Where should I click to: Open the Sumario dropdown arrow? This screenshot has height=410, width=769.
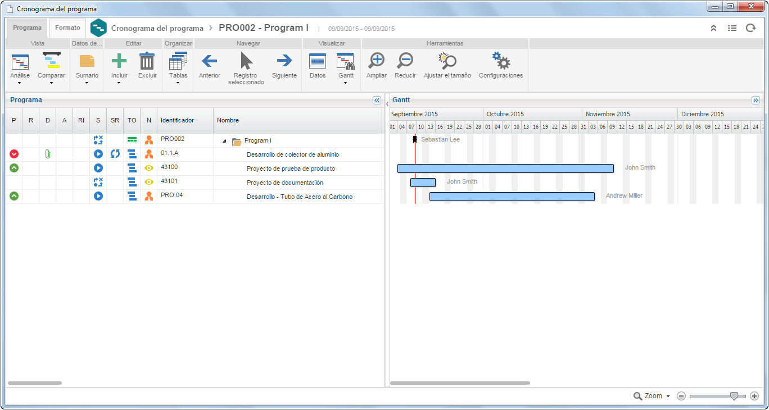[x=87, y=83]
